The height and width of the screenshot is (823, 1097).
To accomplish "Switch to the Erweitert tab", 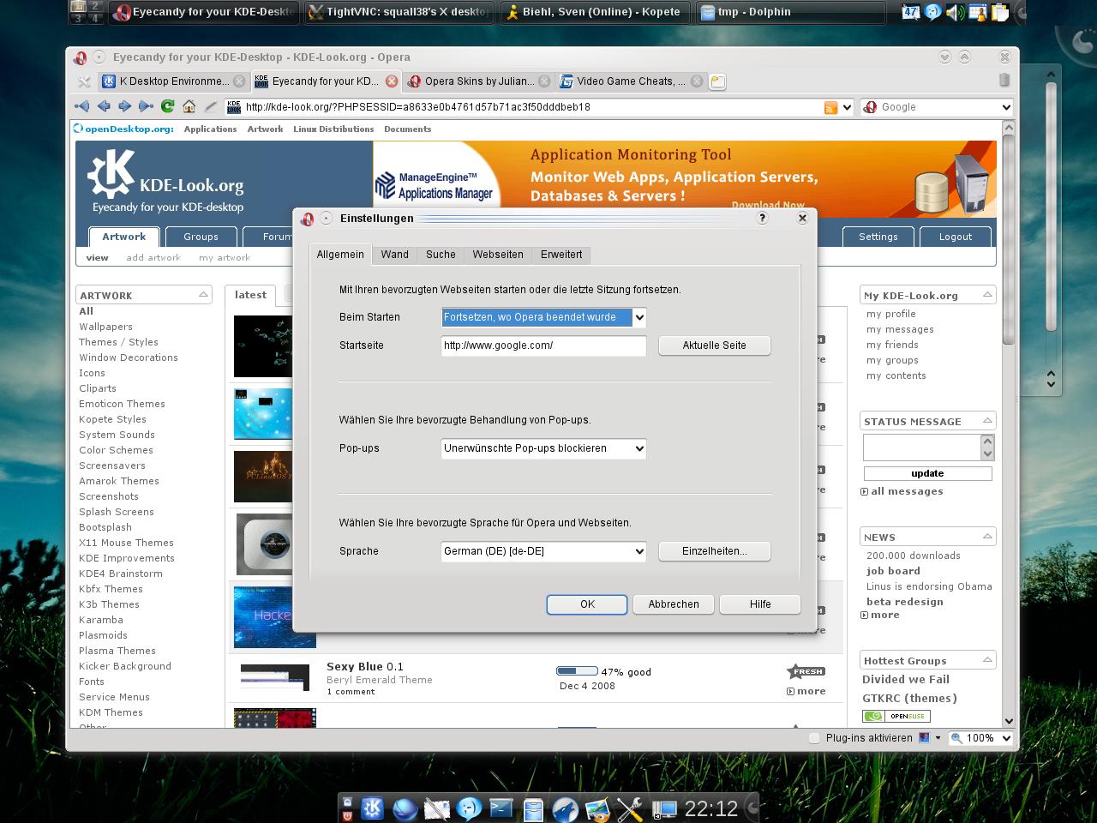I will pos(561,255).
